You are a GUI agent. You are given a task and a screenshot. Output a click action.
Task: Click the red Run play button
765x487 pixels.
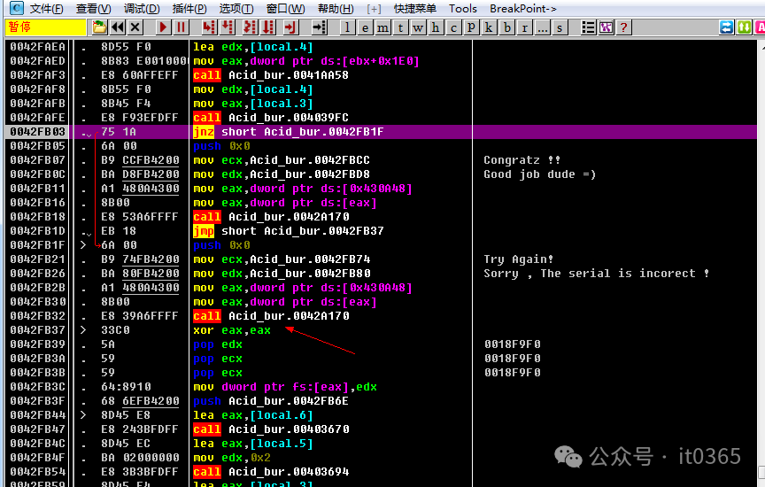[x=164, y=27]
